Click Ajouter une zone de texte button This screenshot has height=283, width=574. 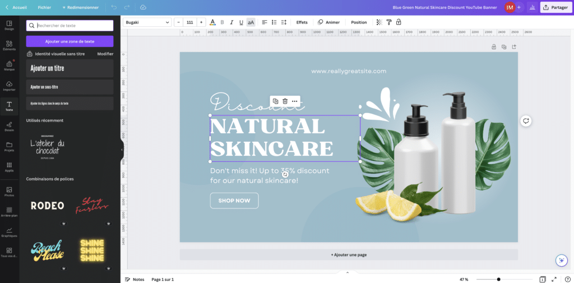click(70, 41)
